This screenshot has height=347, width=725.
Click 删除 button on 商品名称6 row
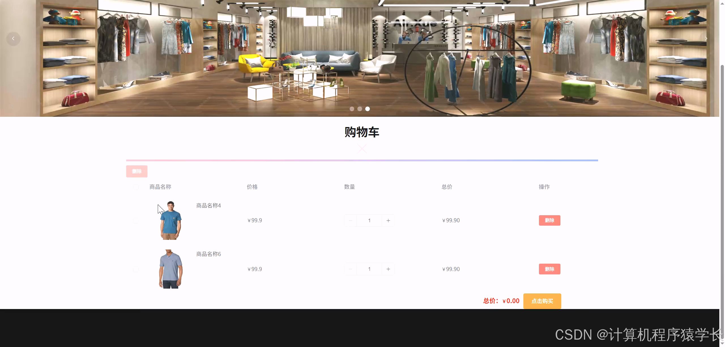(x=549, y=269)
